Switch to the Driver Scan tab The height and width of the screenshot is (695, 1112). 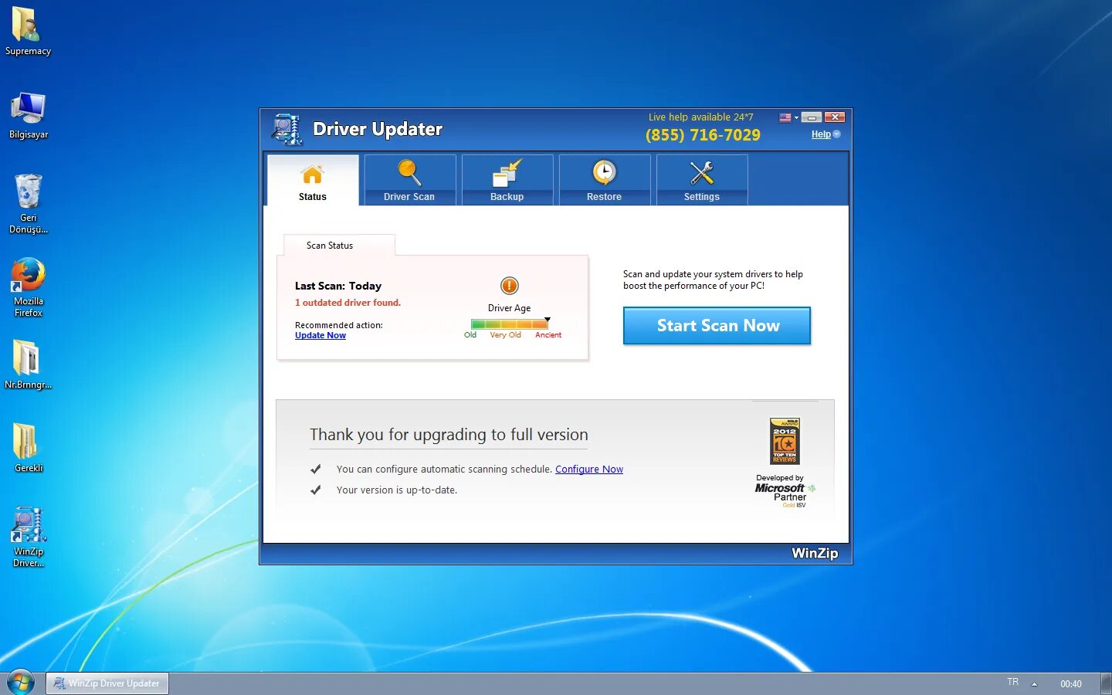coord(409,180)
